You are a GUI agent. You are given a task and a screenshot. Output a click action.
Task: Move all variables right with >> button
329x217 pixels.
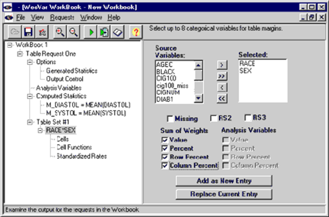222,76
